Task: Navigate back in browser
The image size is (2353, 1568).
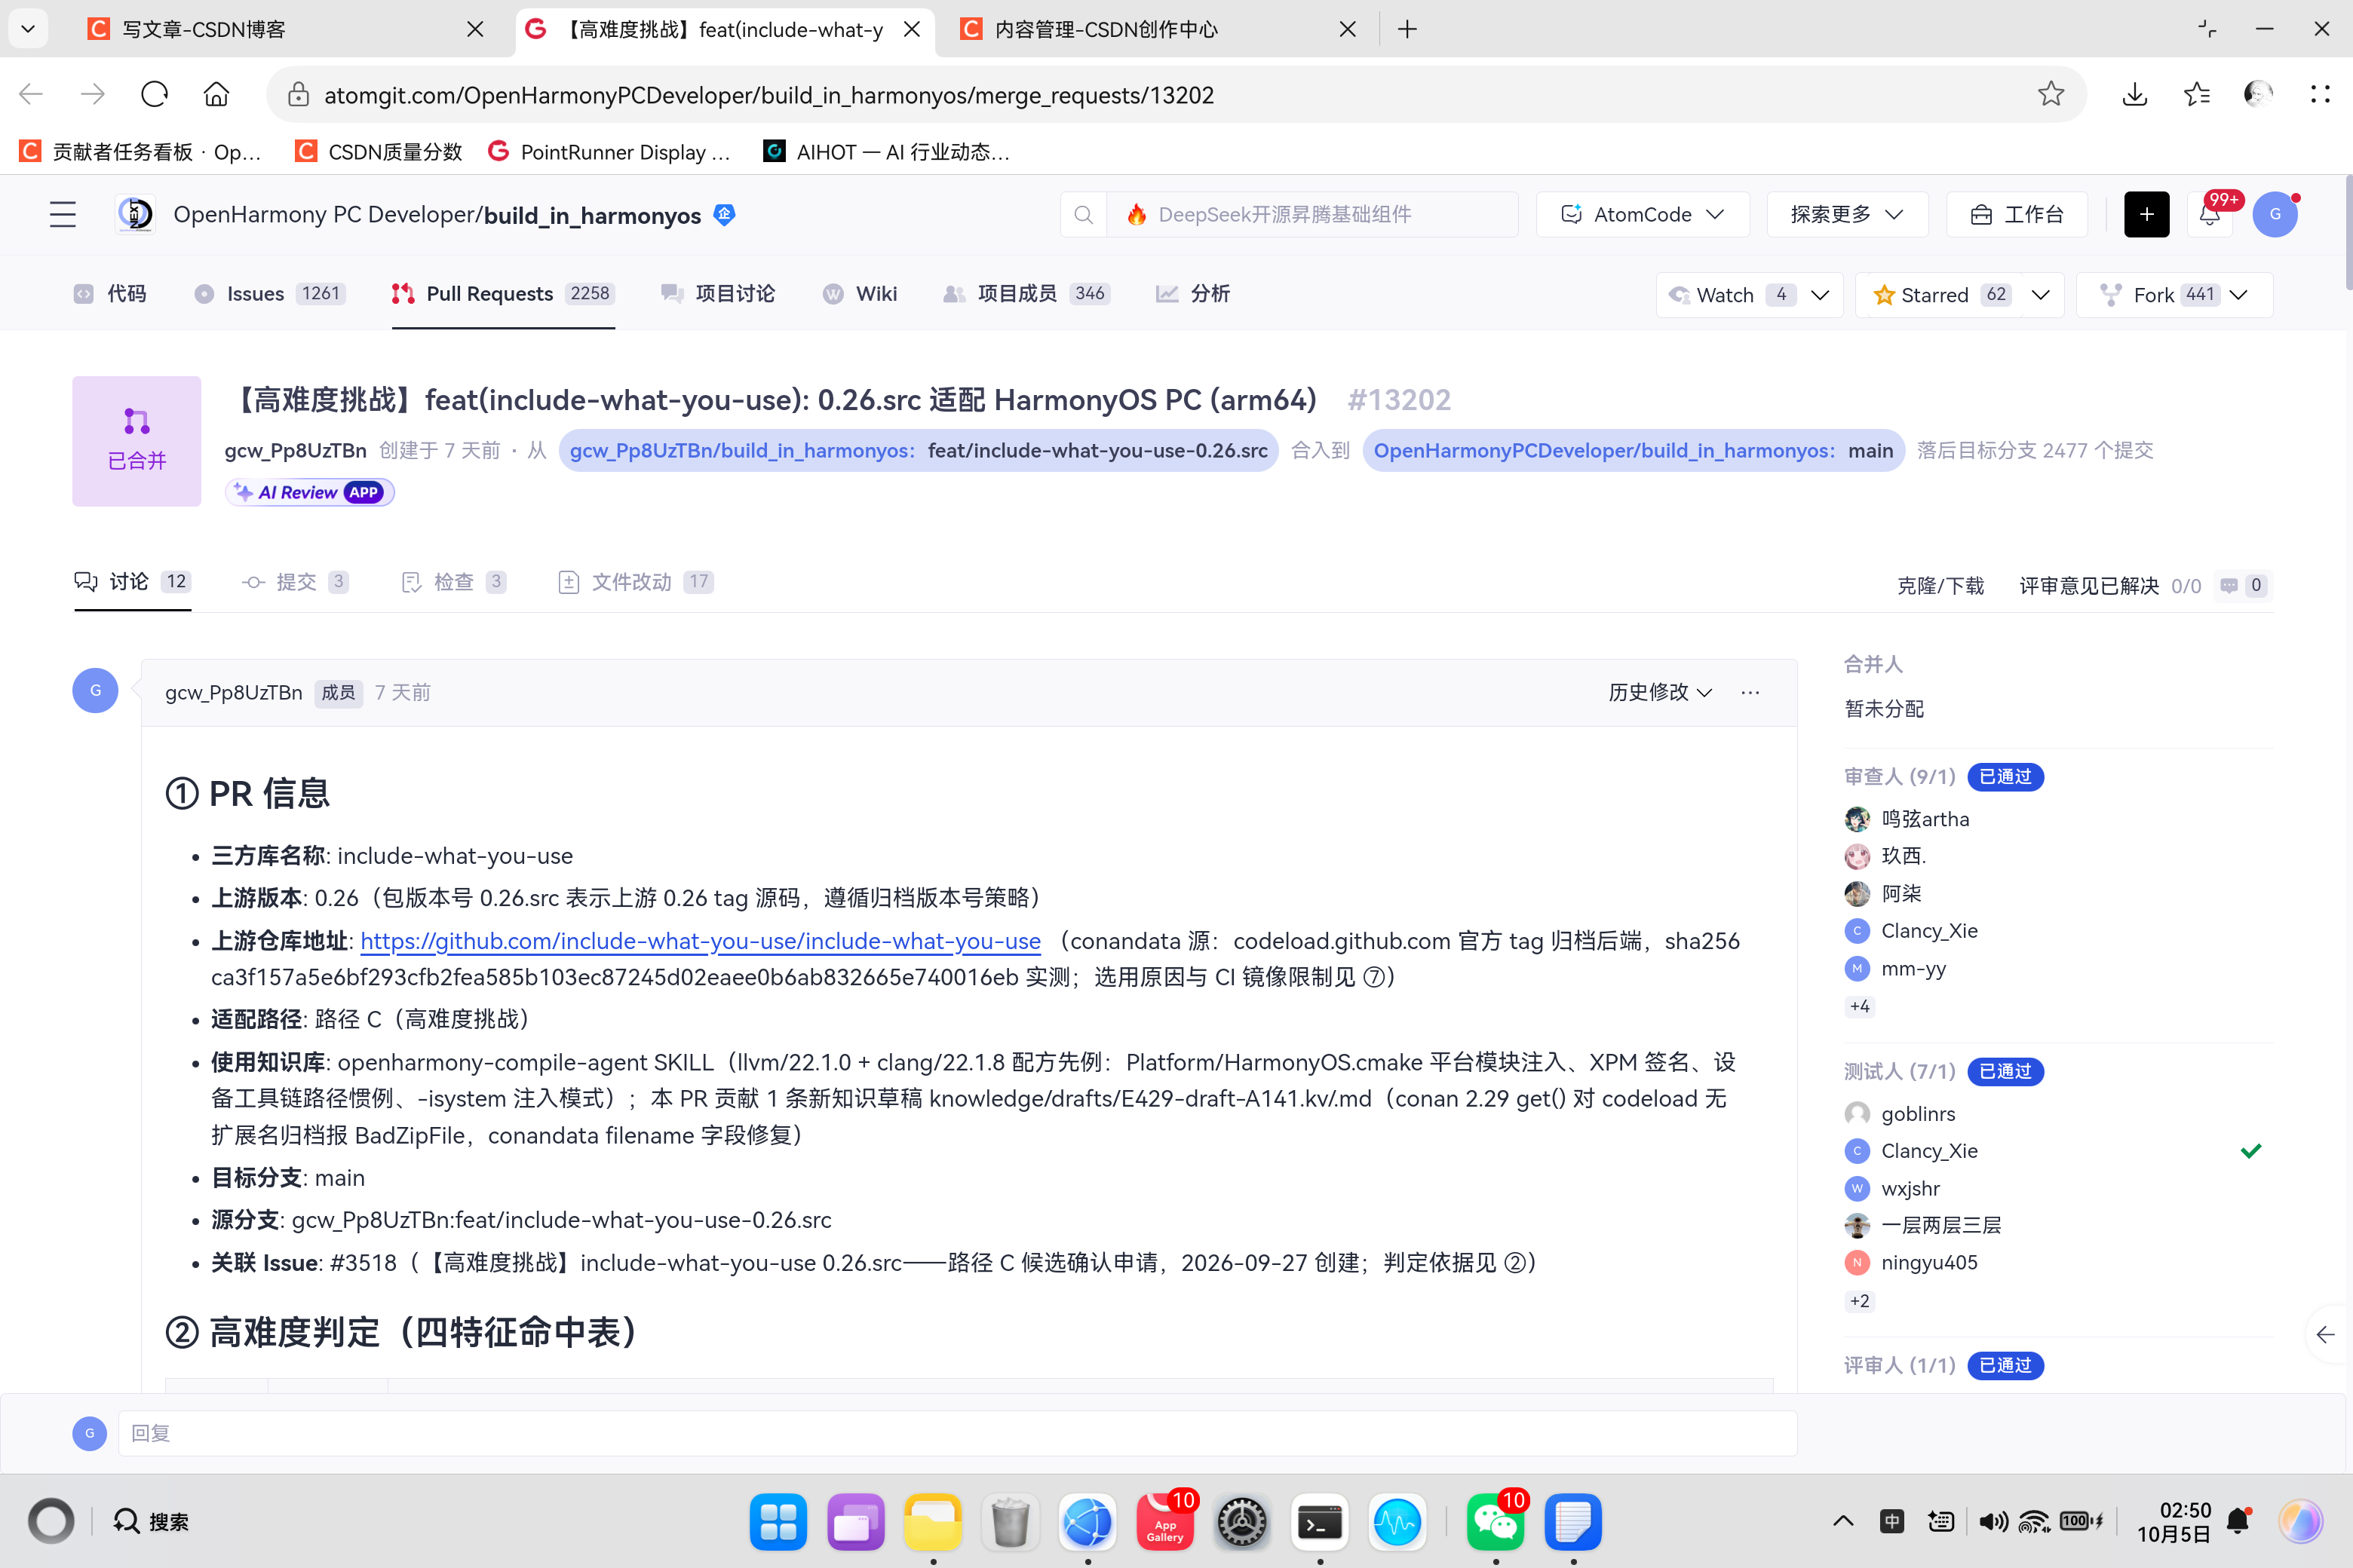Action: tap(31, 94)
